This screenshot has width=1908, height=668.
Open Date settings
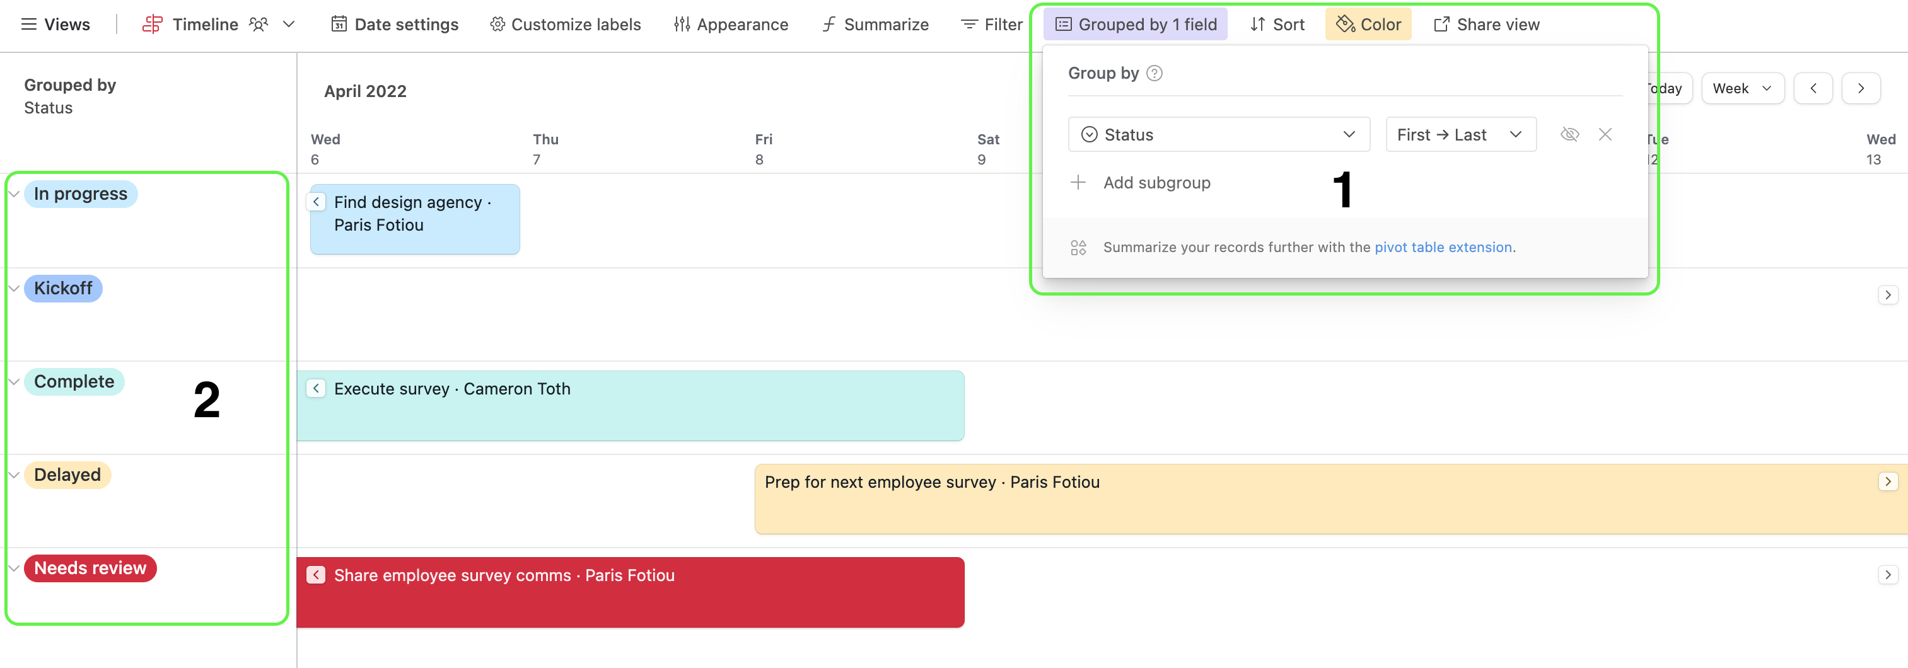pos(395,25)
